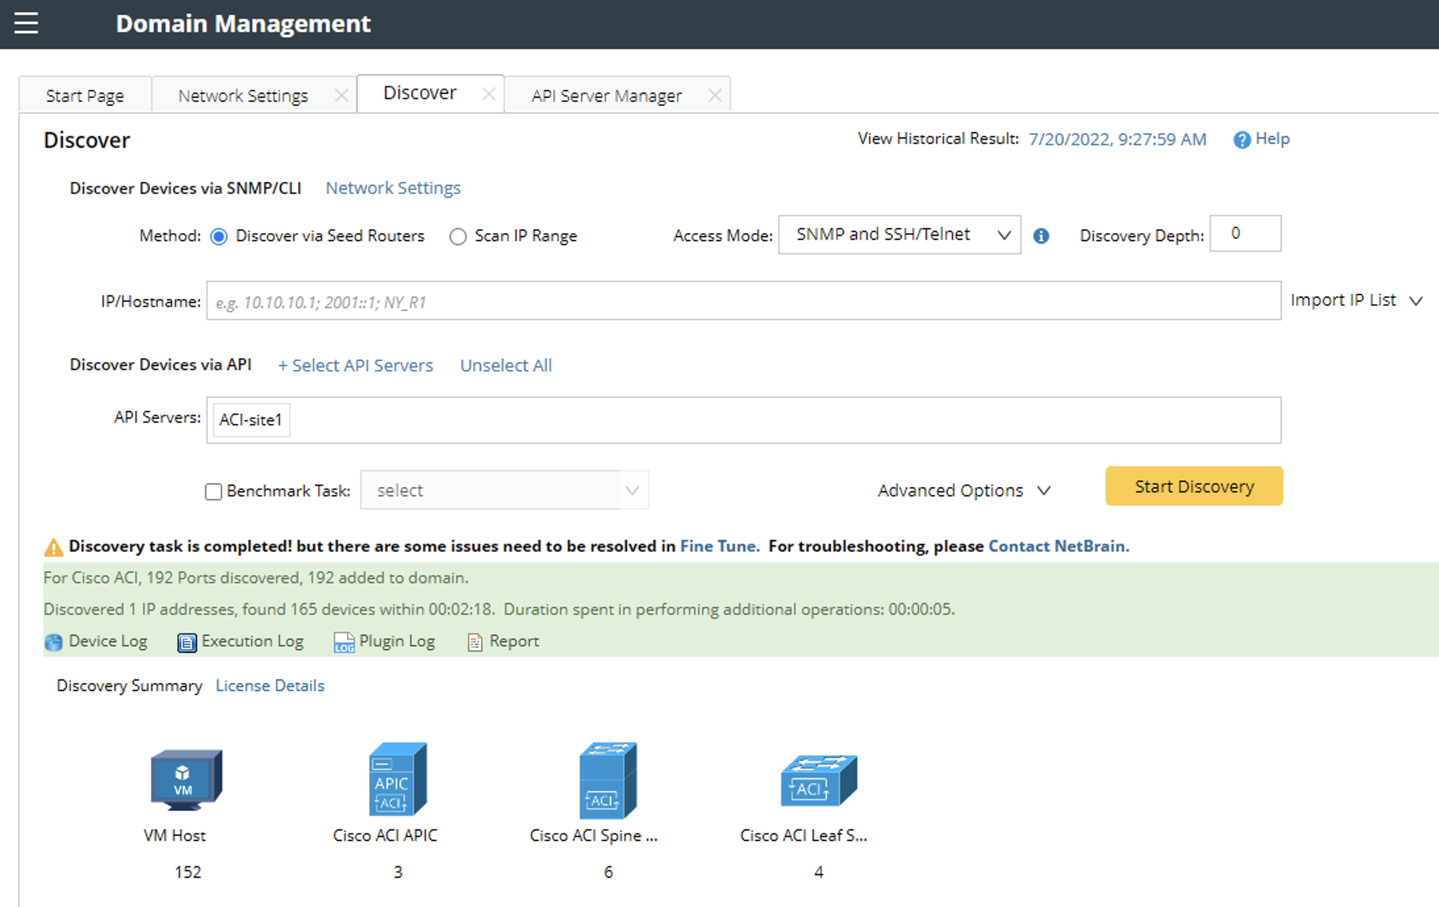Screen dimensions: 1439x907
Task: Open the Execution Log icon
Action: 187,642
